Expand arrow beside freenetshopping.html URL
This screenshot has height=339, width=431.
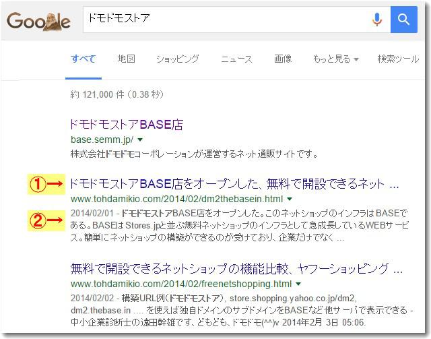(x=298, y=284)
